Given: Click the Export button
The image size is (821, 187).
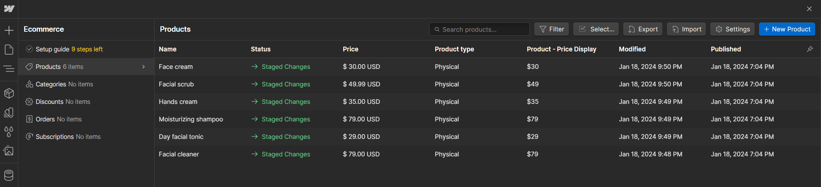Looking at the screenshot, I should tap(643, 29).
